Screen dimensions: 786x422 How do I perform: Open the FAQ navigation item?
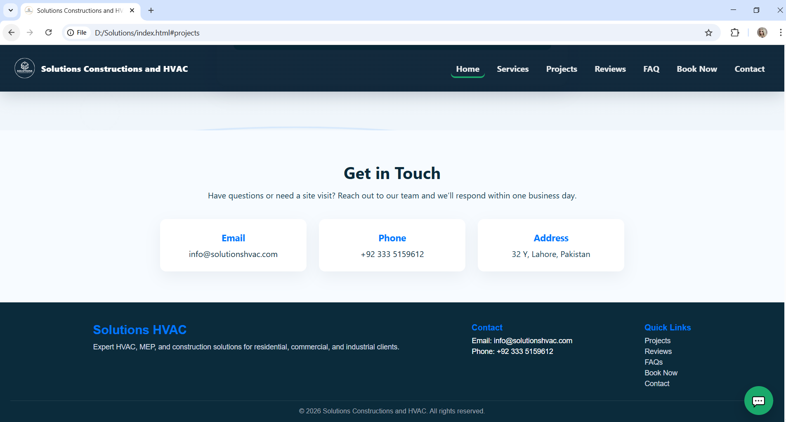(x=651, y=69)
